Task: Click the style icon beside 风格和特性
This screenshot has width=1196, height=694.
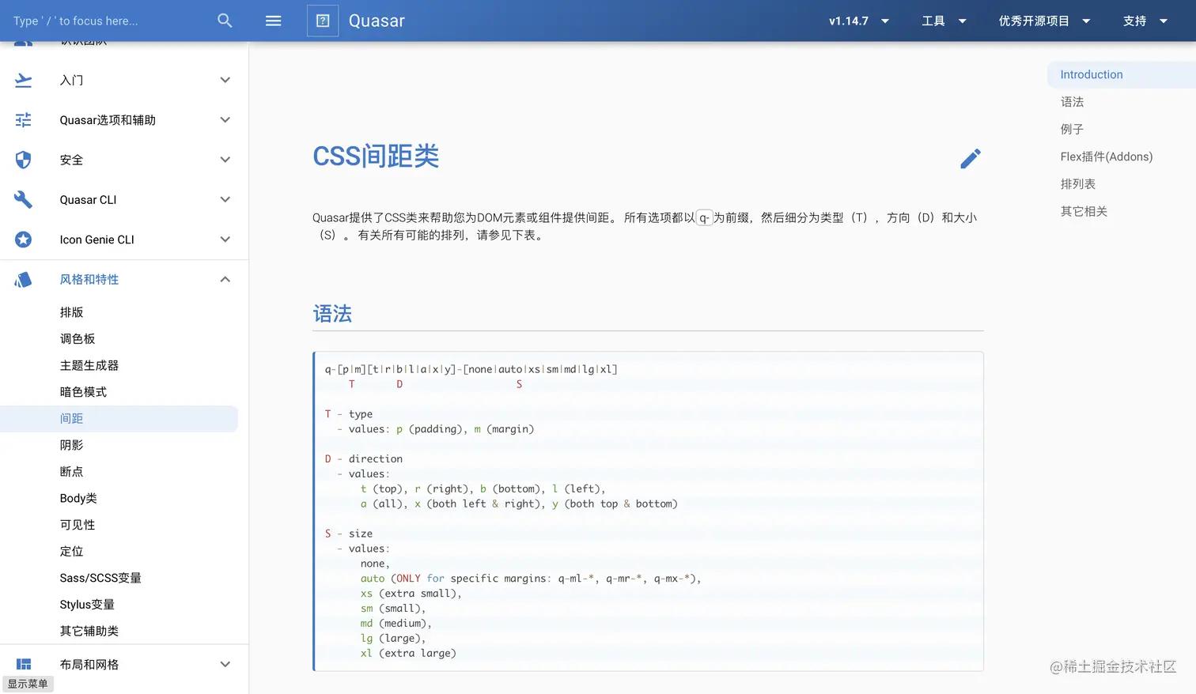Action: 24,280
